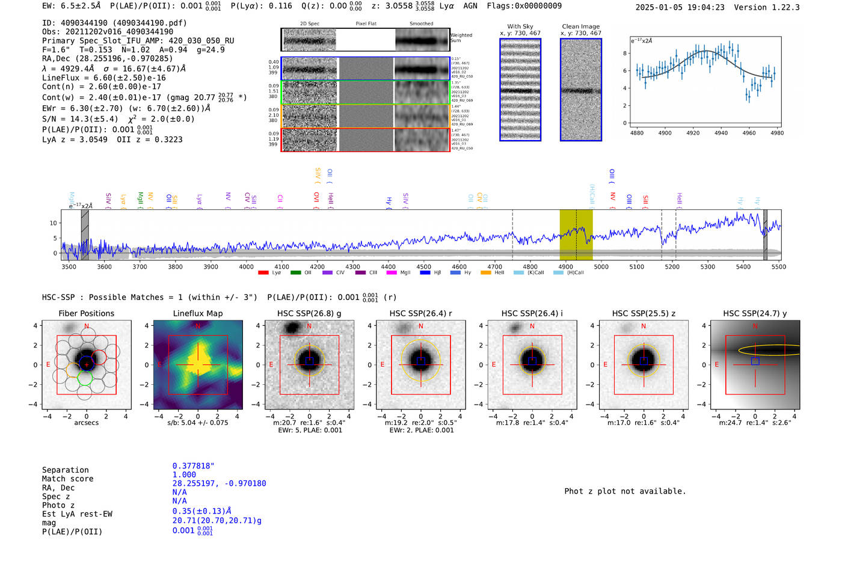Select the Clean Image spectral cutout
The height and width of the screenshot is (573, 842).
point(581,90)
